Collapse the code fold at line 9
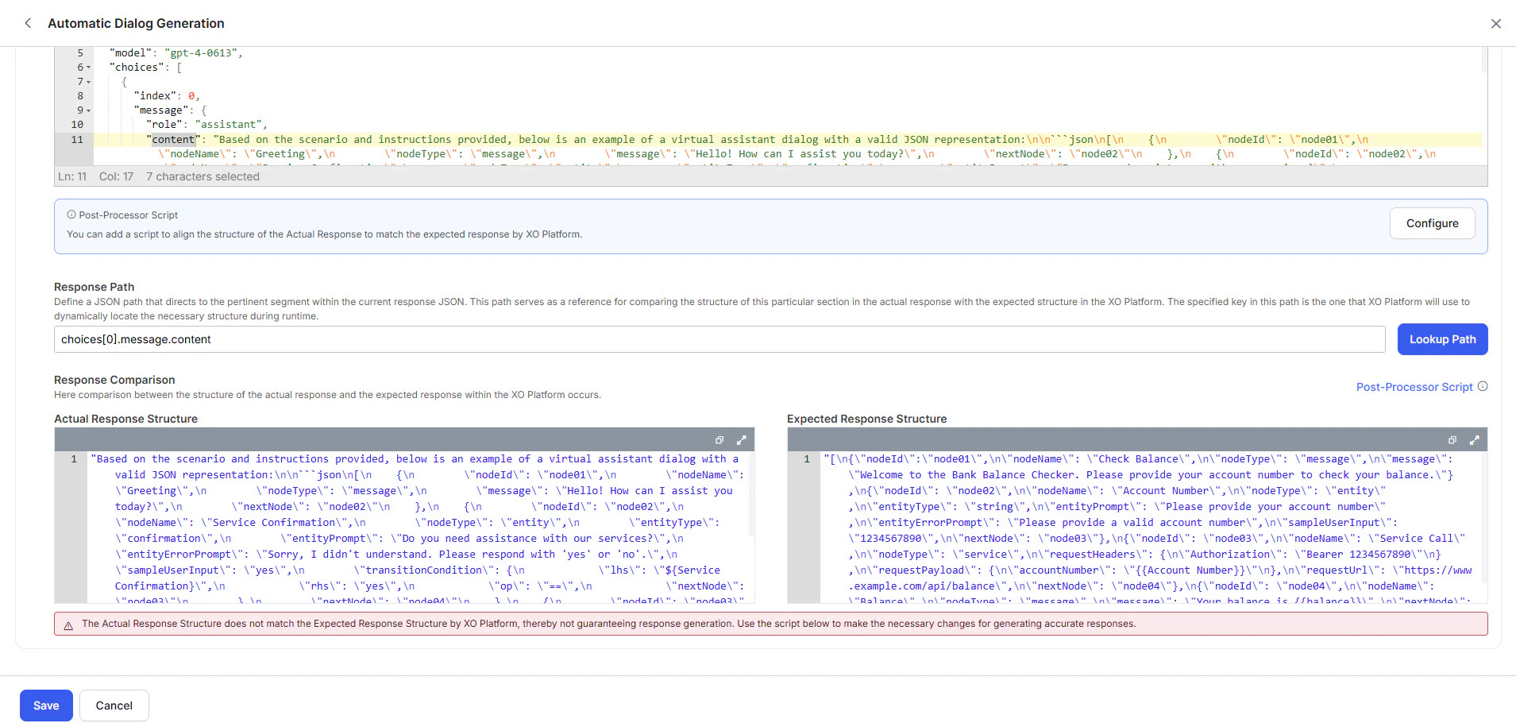1516x723 pixels. point(88,110)
